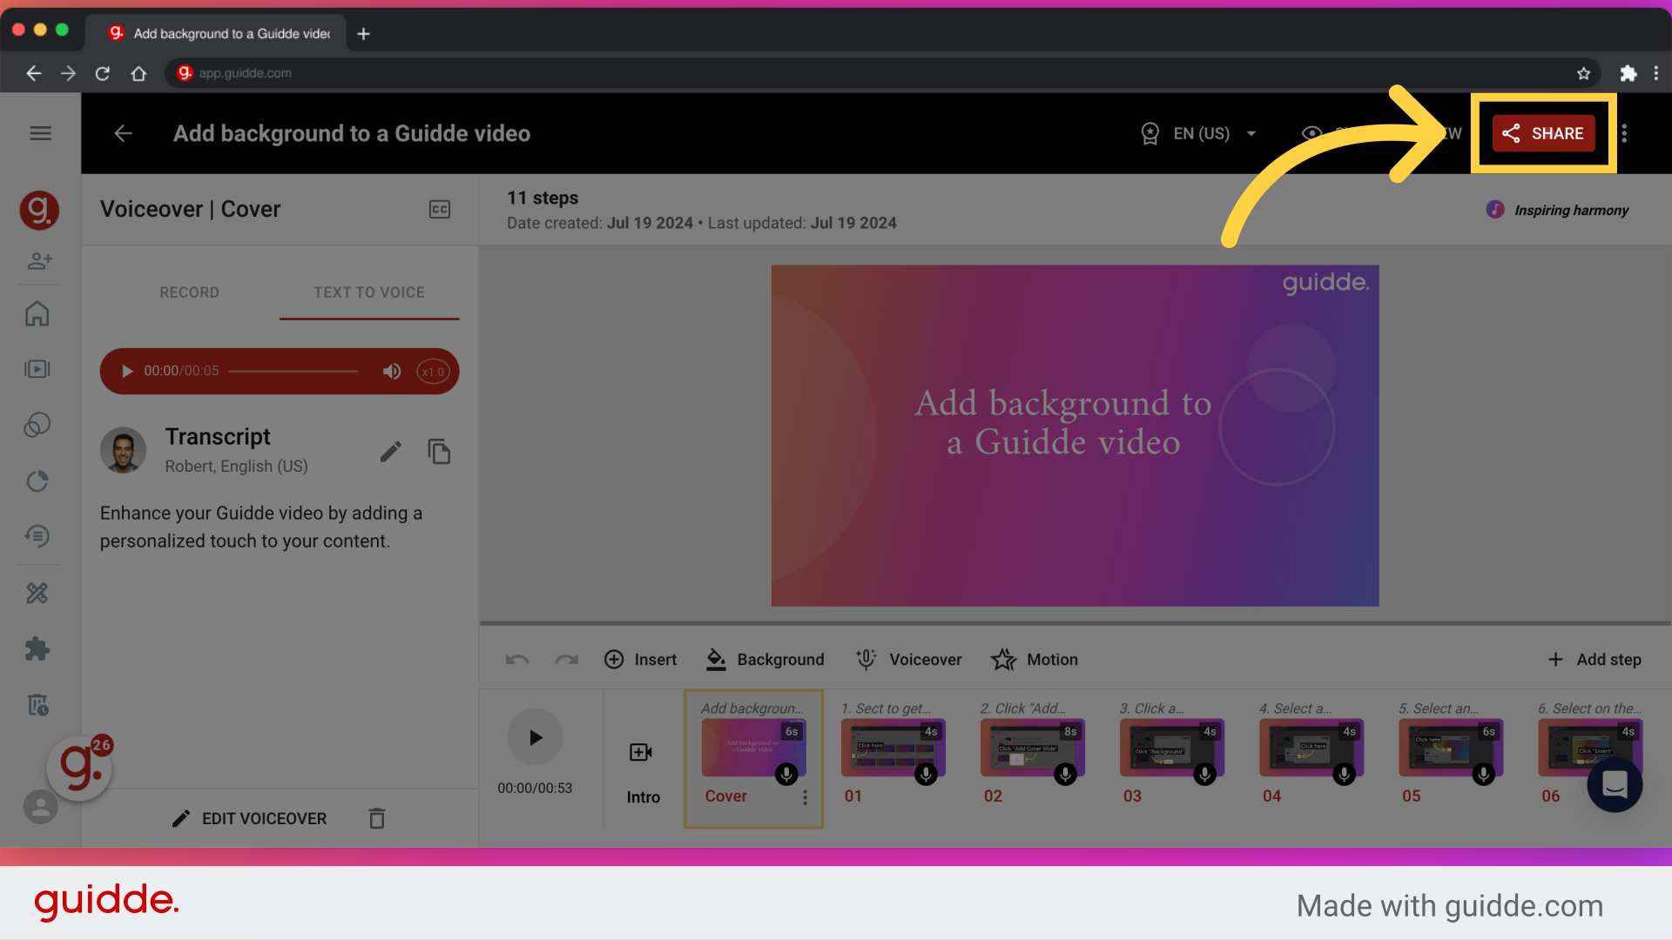Click the SHARE button
1672x940 pixels.
pos(1545,133)
